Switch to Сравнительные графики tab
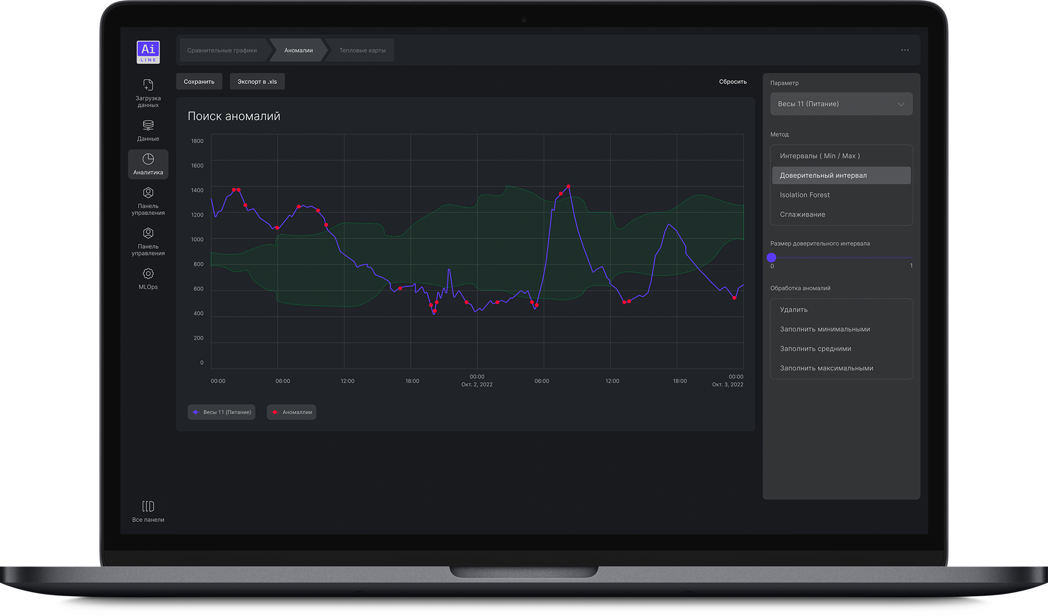The height and width of the screenshot is (616, 1048). [222, 51]
